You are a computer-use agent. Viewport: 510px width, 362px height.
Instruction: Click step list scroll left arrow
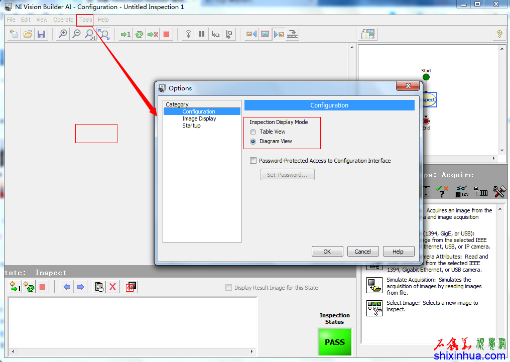click(x=13, y=351)
